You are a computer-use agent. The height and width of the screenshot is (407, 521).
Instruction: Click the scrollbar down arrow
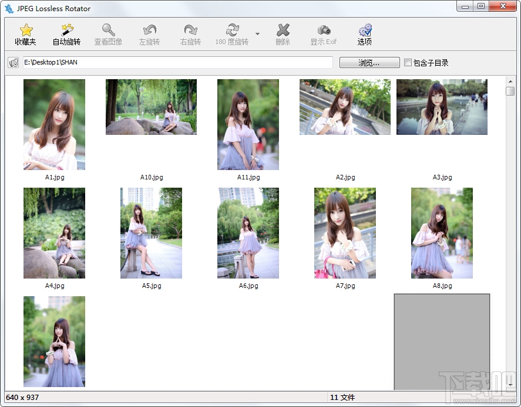[510, 385]
